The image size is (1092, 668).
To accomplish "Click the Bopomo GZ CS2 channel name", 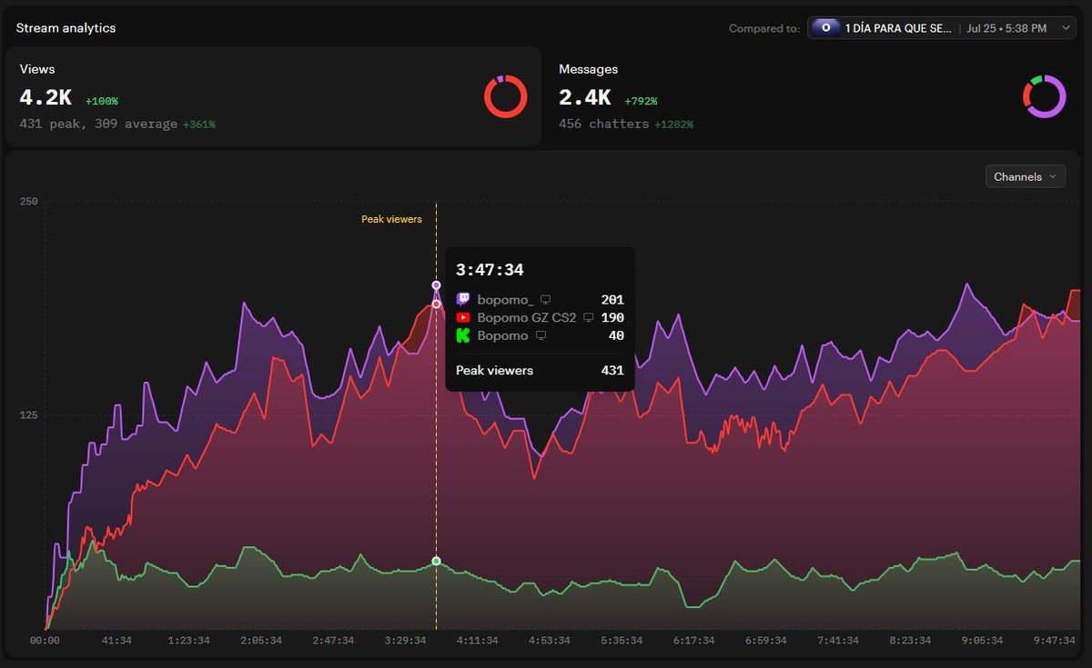I will point(527,317).
